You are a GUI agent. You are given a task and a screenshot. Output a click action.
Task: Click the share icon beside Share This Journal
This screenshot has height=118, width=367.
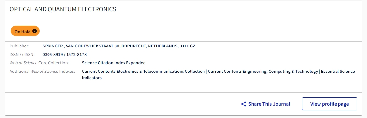point(244,104)
